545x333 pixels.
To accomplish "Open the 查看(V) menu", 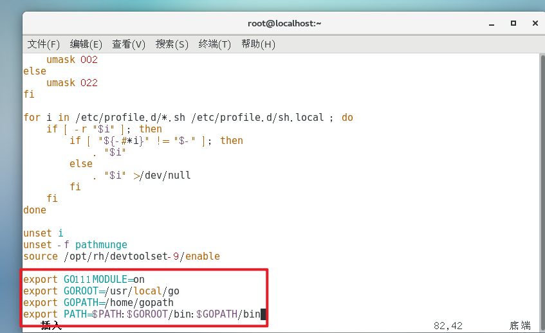I will (128, 44).
